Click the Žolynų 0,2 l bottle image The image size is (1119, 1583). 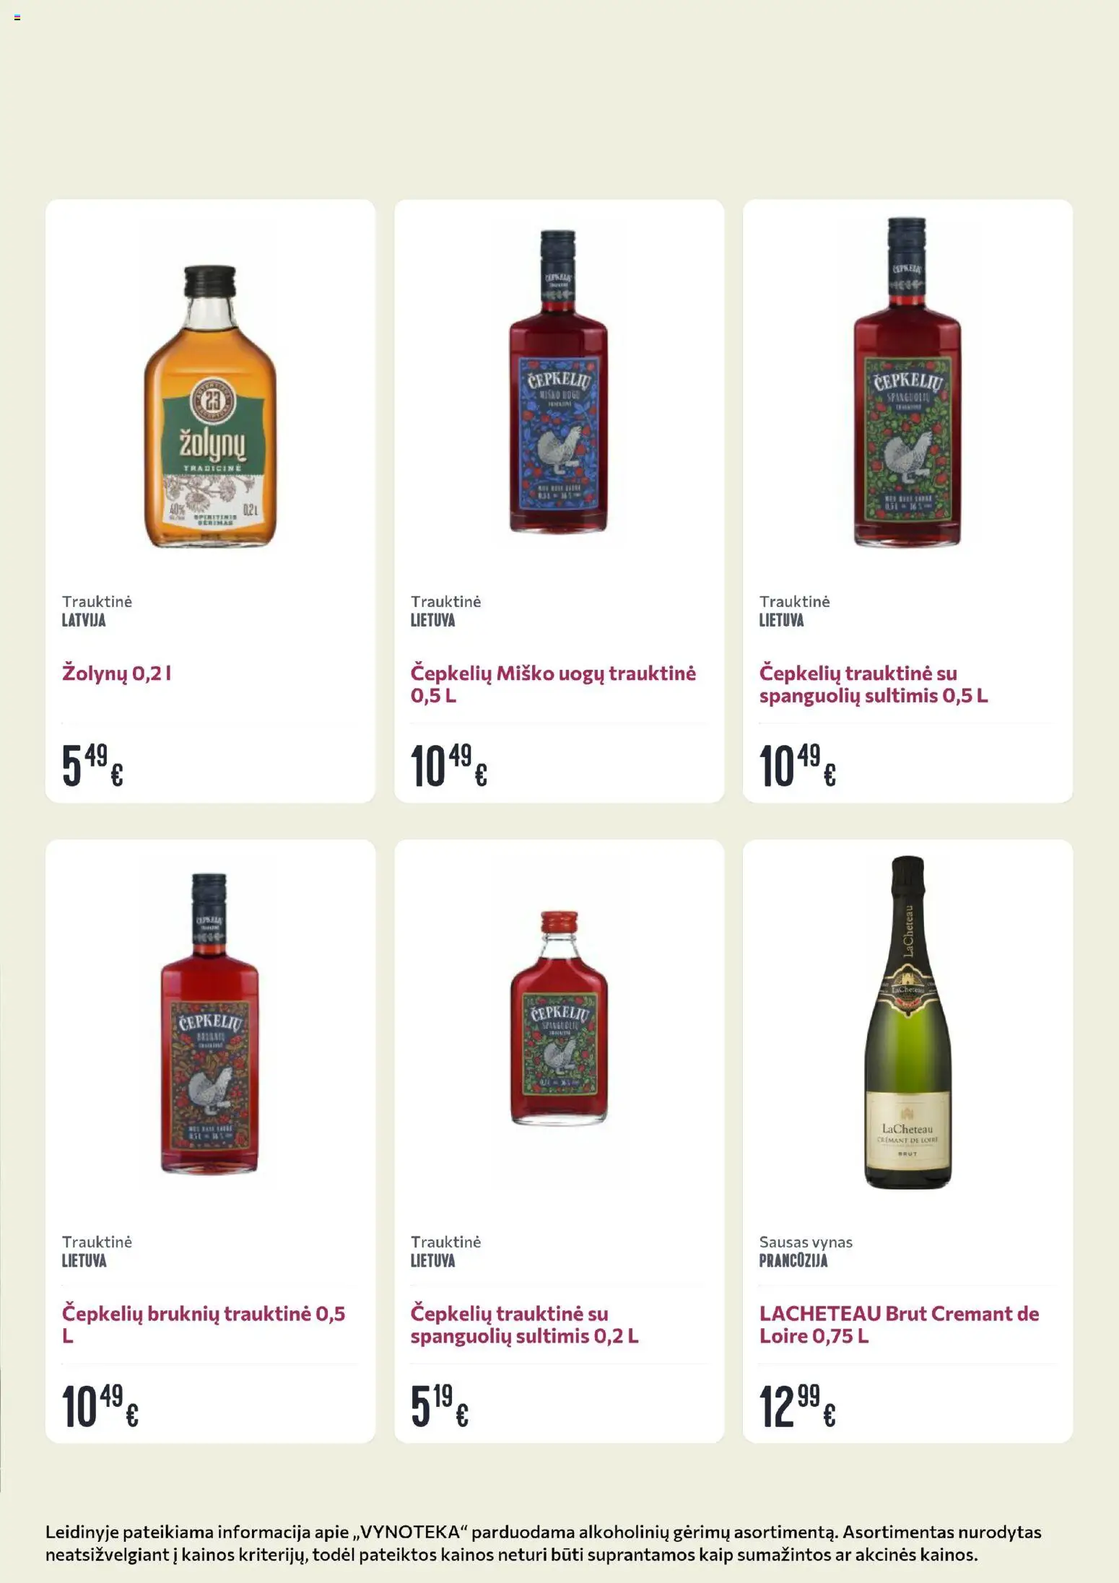(x=210, y=406)
